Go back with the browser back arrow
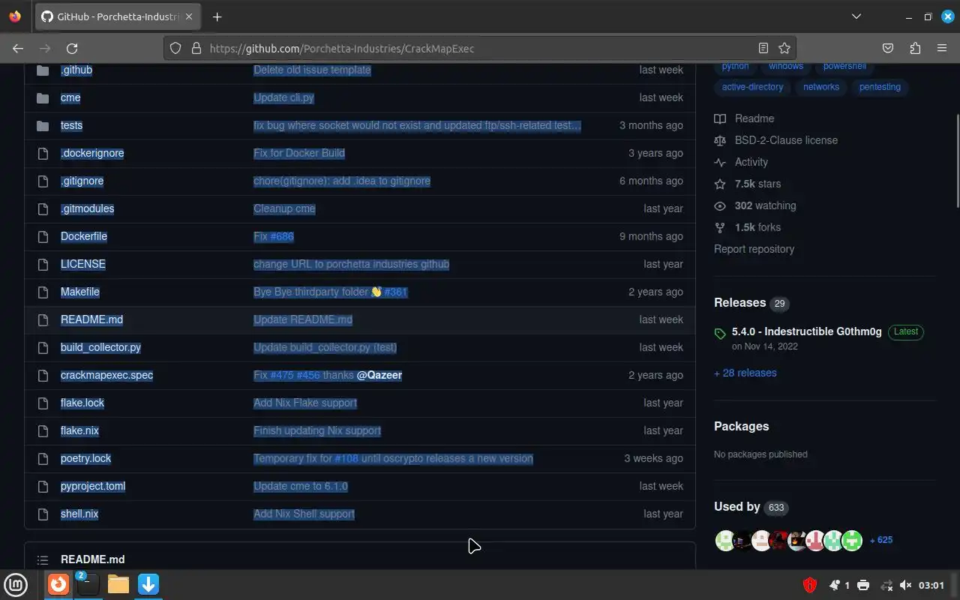This screenshot has width=960, height=600. 18,48
